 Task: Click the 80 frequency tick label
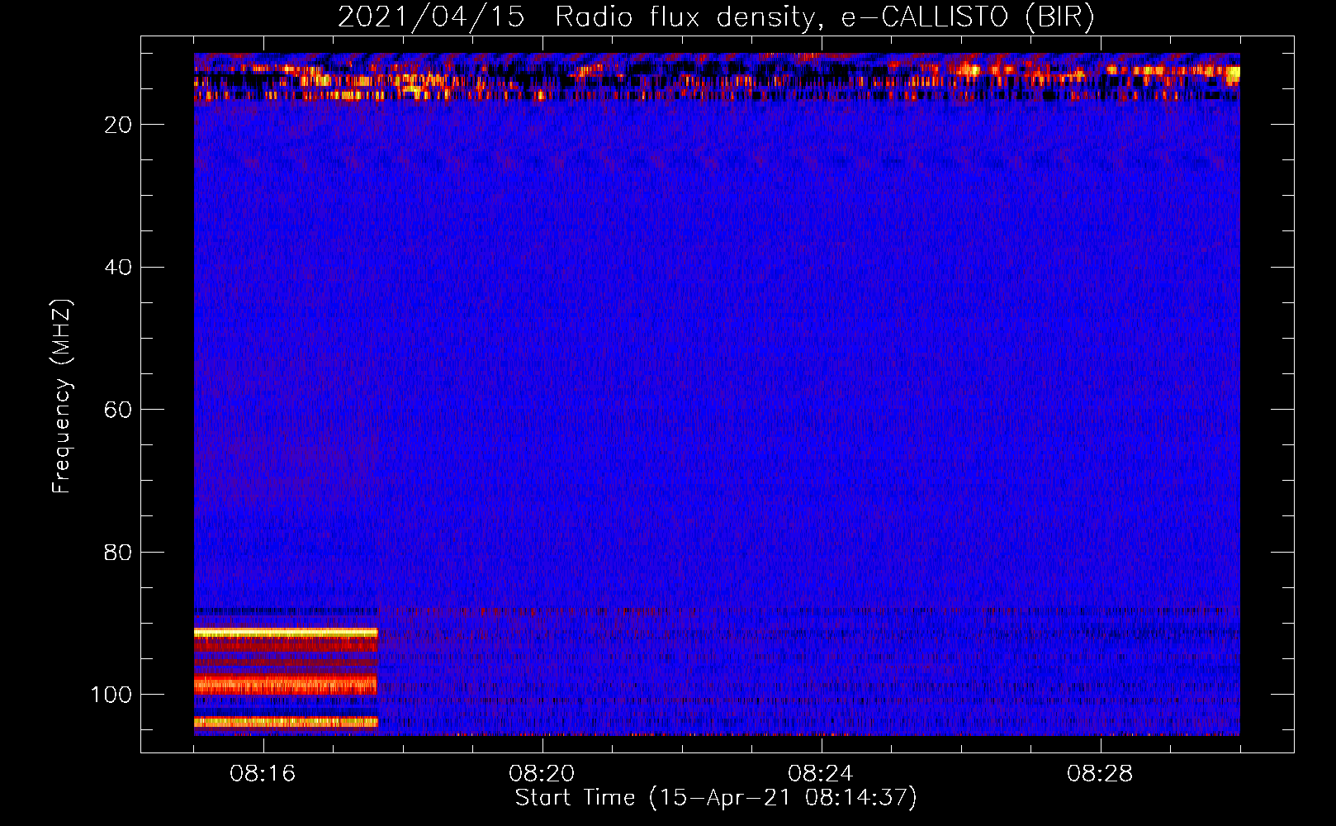pos(118,553)
